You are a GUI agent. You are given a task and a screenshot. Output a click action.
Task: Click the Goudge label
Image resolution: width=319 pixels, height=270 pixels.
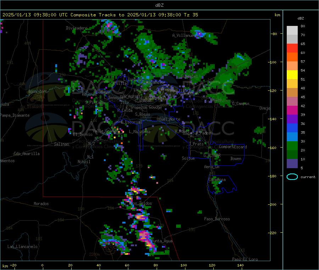pos(155,107)
